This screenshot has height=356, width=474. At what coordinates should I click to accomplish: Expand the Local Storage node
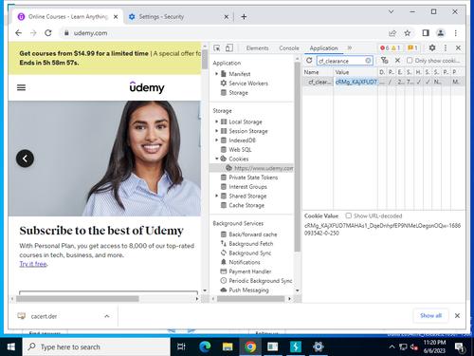(216, 122)
